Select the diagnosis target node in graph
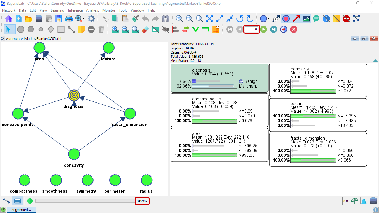The height and width of the screenshot is (213, 379). tap(74, 95)
